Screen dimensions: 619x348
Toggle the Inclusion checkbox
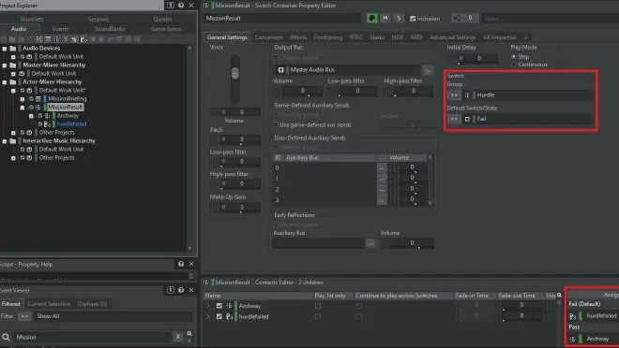tap(413, 19)
